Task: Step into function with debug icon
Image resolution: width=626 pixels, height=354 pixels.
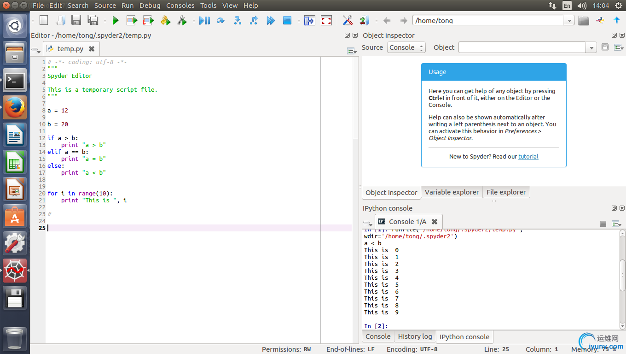Action: click(238, 20)
